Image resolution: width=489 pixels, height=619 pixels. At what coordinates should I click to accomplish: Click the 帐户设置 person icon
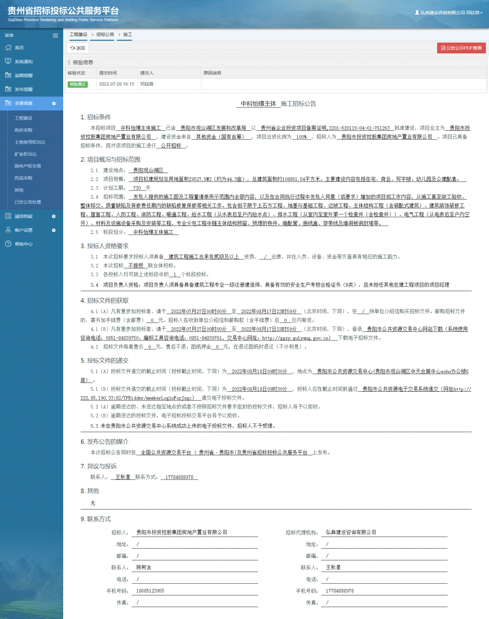point(7,230)
